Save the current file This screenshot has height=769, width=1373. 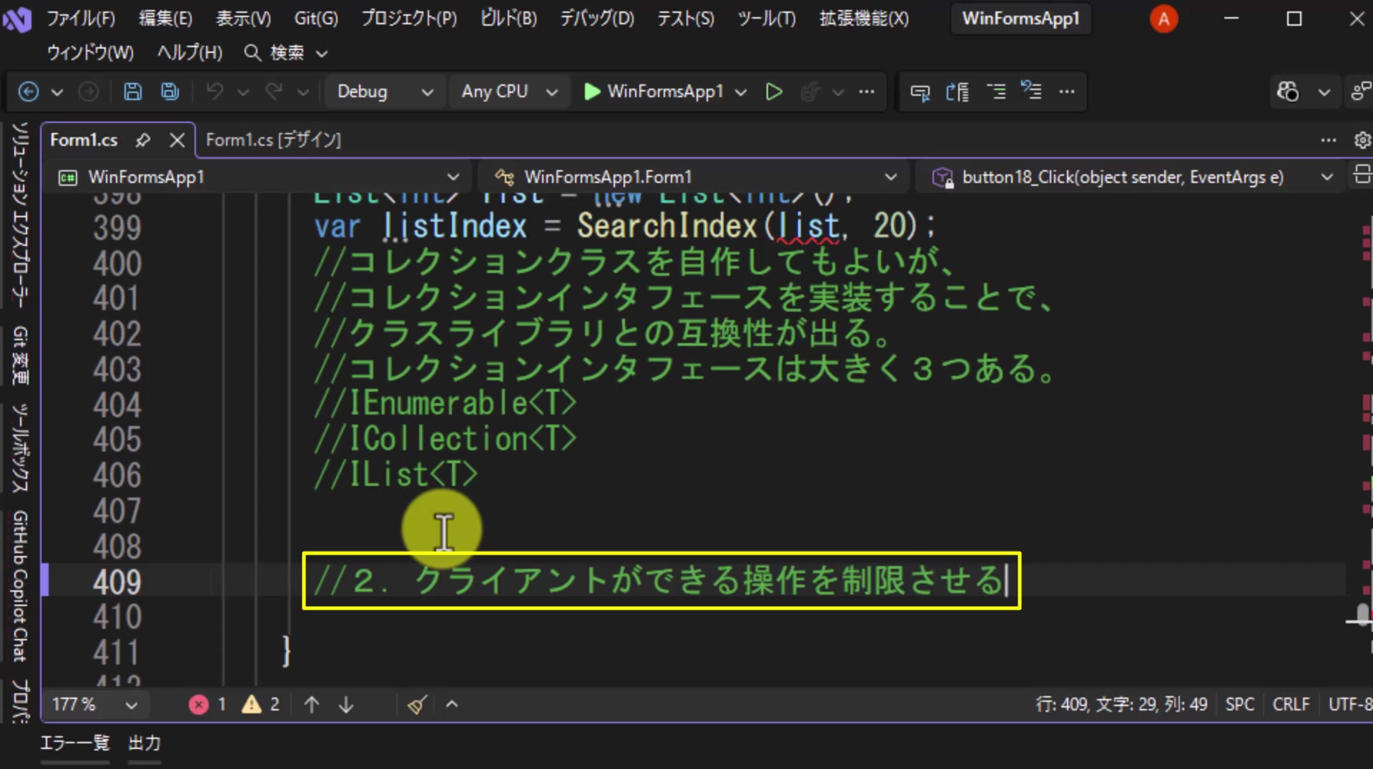[x=132, y=91]
